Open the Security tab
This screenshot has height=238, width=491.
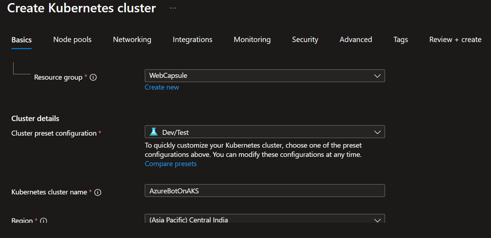point(305,40)
